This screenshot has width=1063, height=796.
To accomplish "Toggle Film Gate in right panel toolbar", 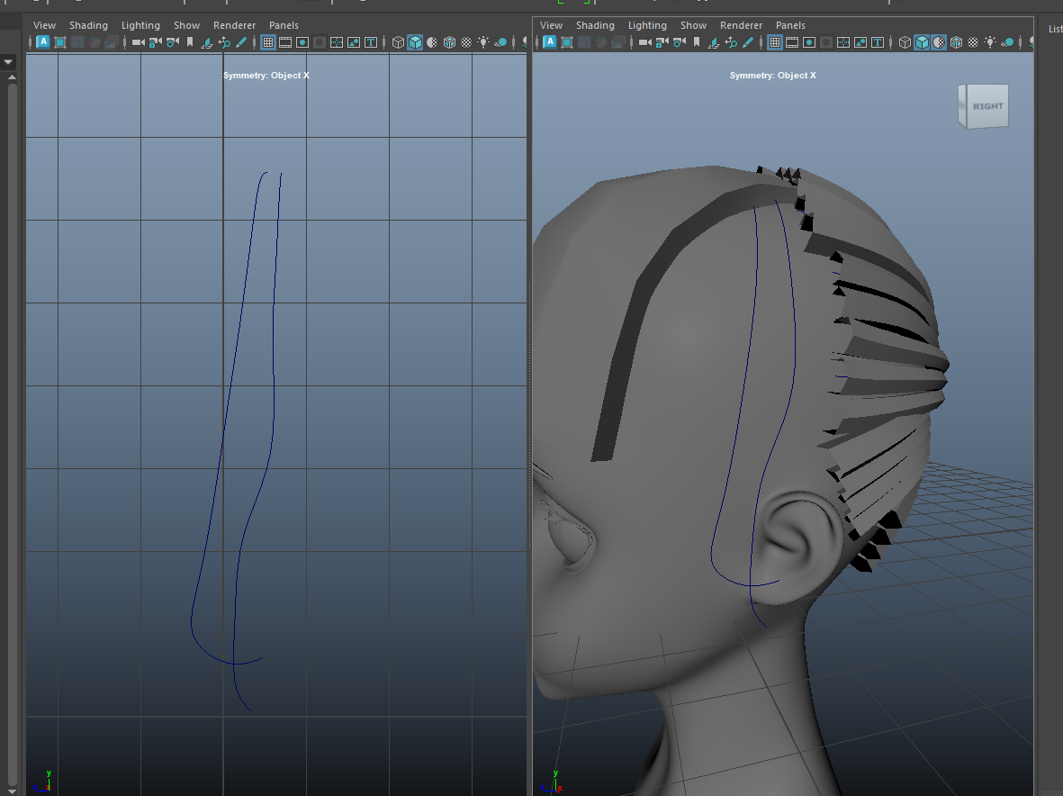I will coord(792,42).
